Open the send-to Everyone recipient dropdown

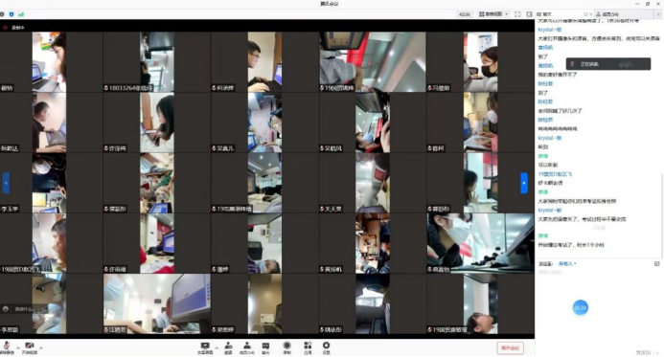pos(567,263)
